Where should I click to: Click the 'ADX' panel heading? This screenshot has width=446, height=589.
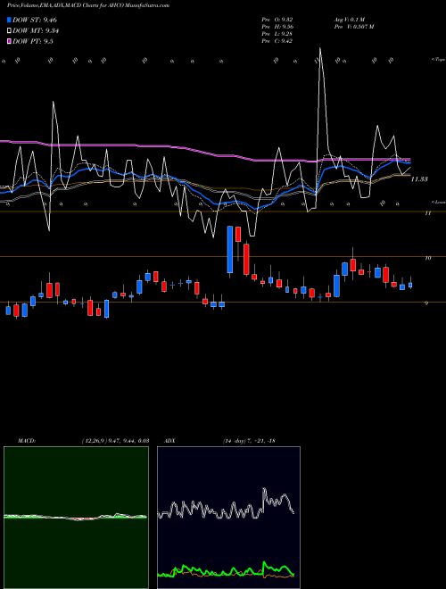169,441
